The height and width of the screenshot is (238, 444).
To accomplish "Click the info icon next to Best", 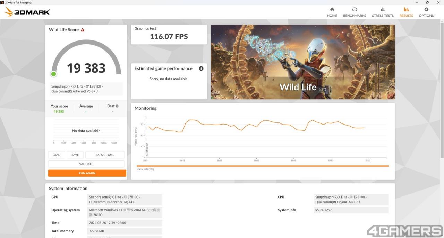I will pos(117,106).
